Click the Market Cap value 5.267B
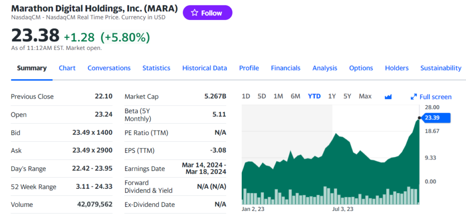The width and height of the screenshot is (466, 215). (215, 96)
